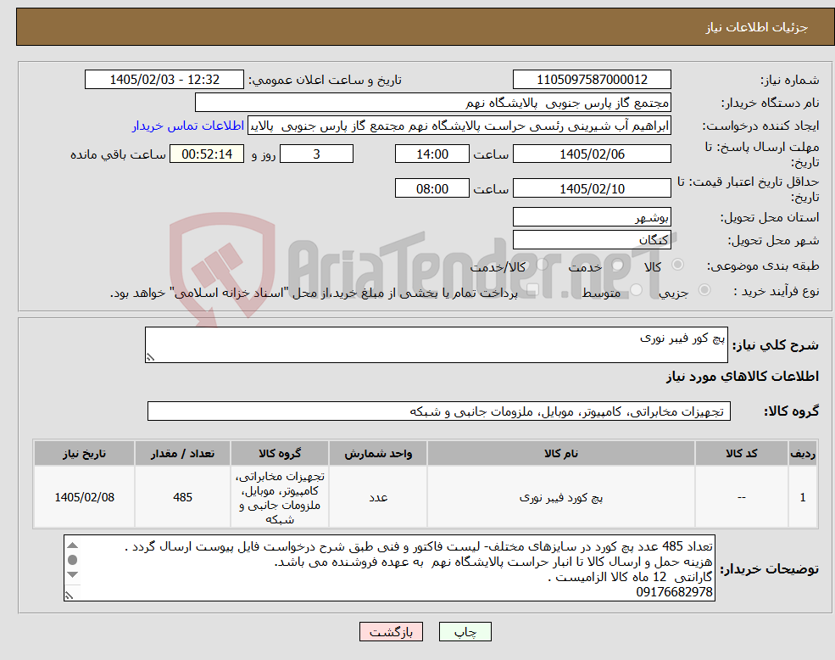
Task: Click delivery city field کنگان
Action: click(592, 239)
